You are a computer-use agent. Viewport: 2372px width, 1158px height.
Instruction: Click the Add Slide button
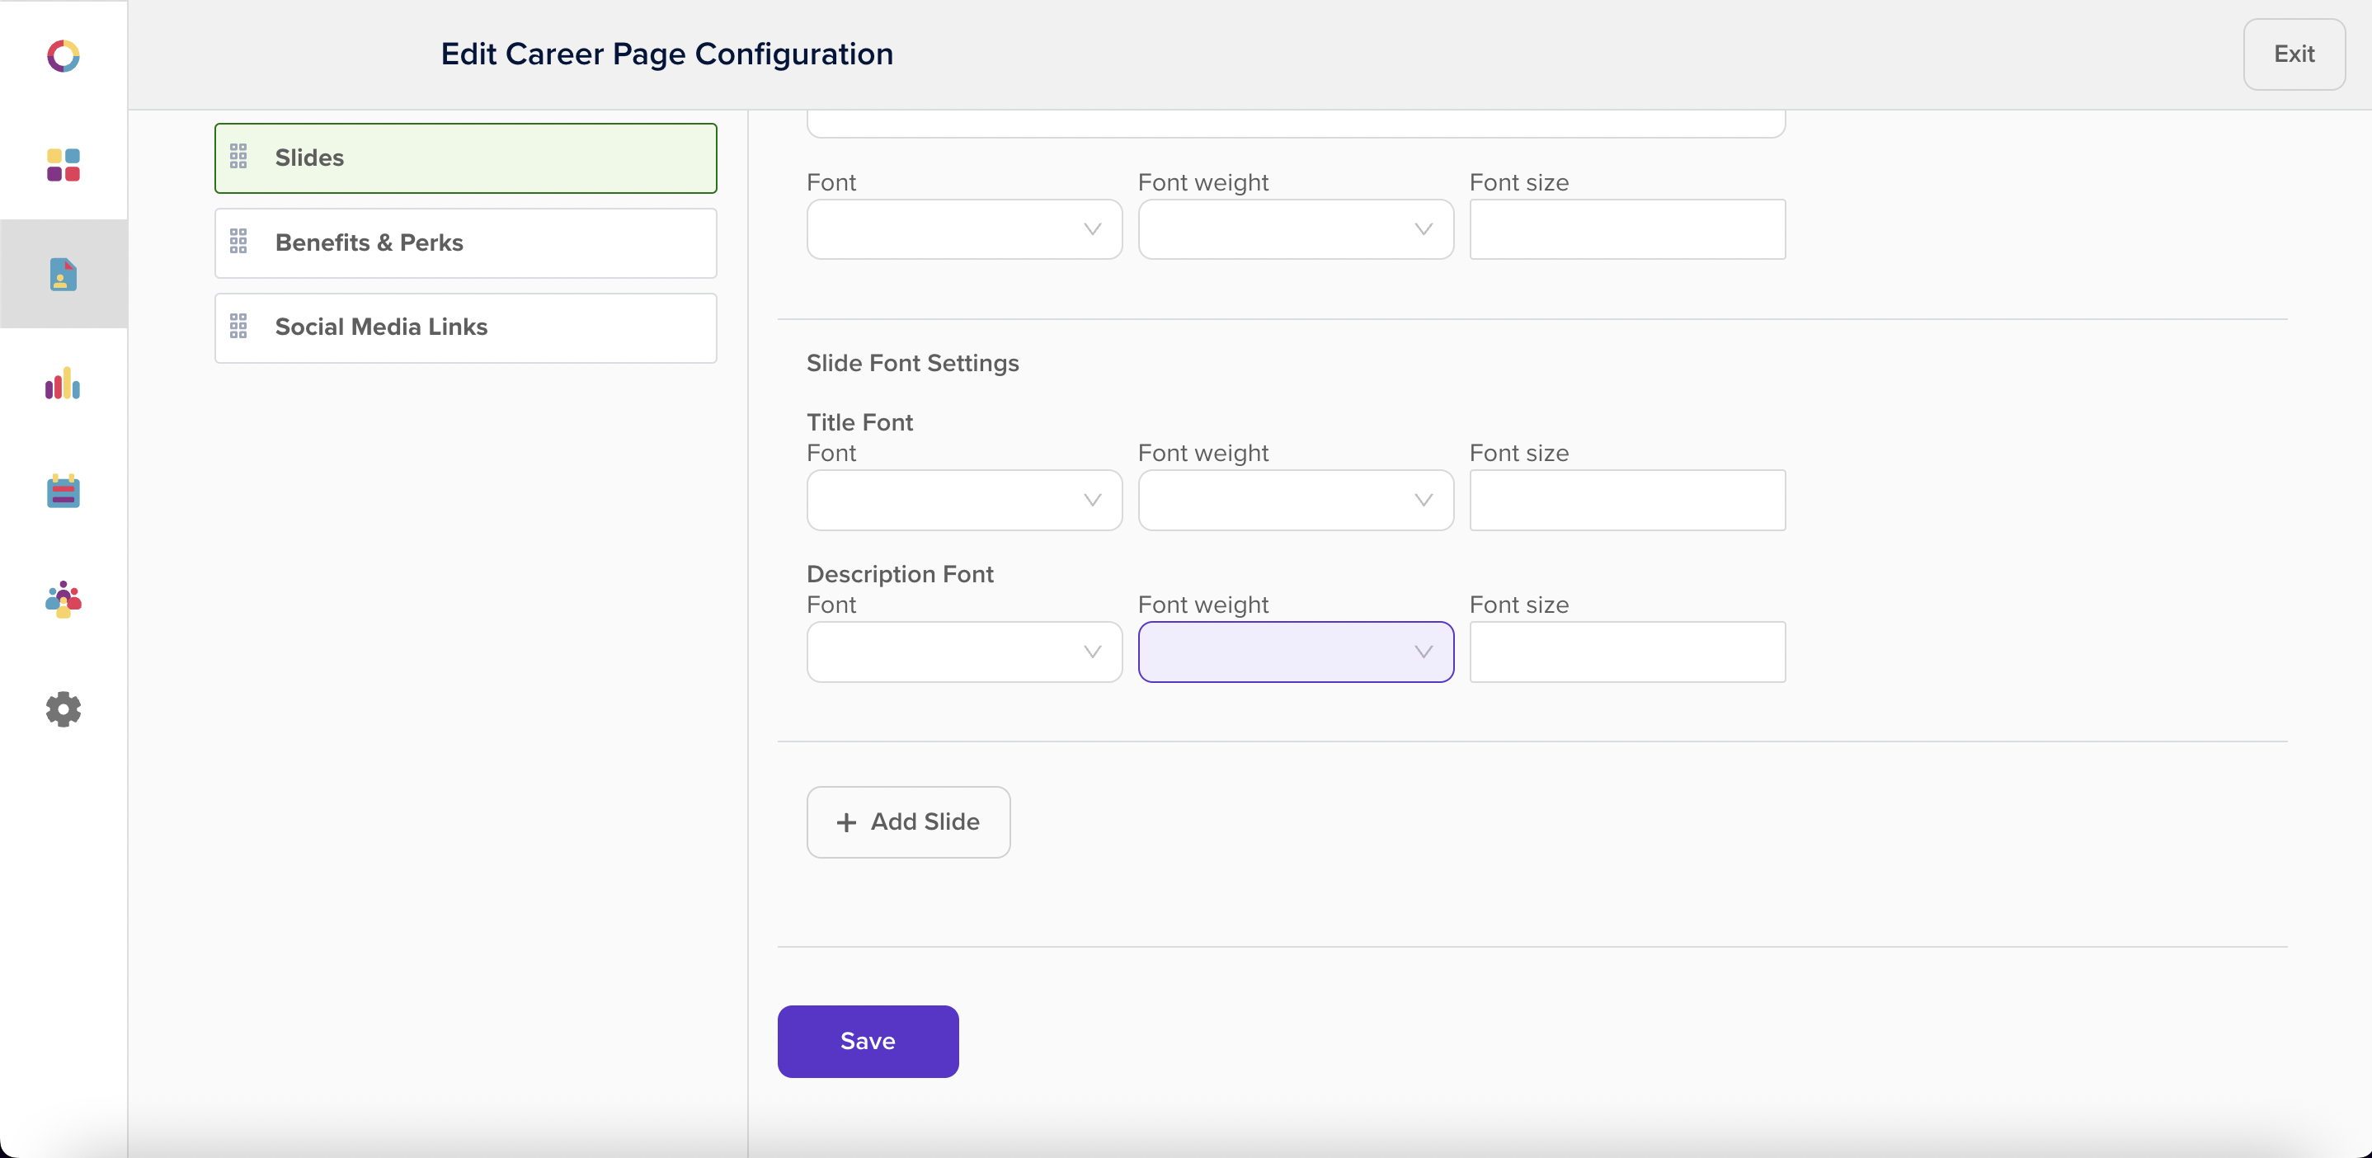click(x=908, y=822)
